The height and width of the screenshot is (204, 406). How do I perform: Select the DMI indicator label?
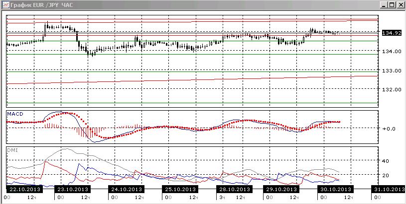[x=12, y=150]
